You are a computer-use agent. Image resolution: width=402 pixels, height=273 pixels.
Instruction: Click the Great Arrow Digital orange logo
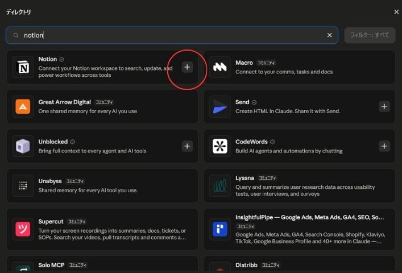click(x=23, y=106)
